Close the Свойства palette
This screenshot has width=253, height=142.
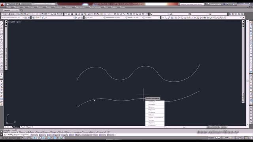click(x=243, y=21)
